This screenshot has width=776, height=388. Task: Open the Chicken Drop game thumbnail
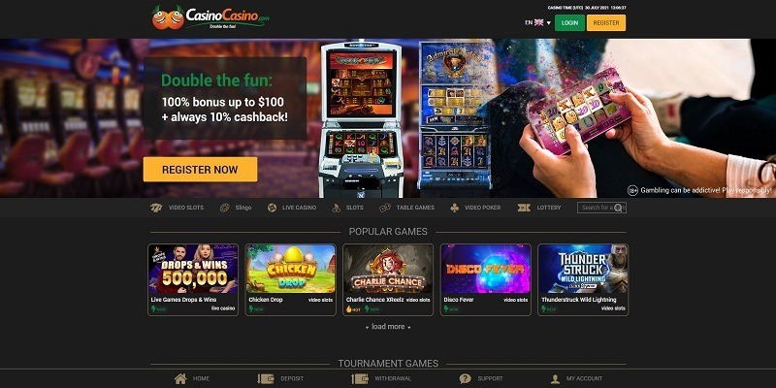click(x=290, y=269)
